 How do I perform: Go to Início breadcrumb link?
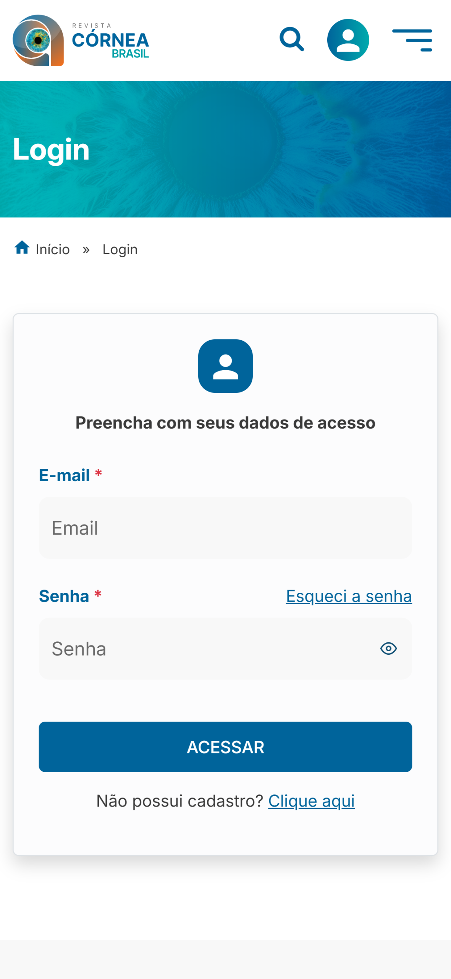pyautogui.click(x=53, y=249)
